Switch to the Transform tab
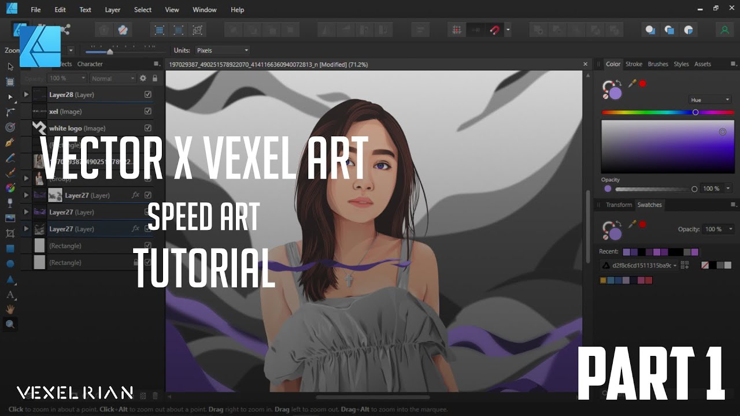 [619, 205]
